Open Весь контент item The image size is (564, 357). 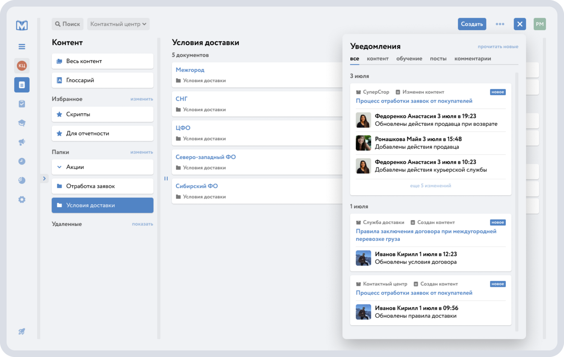[102, 61]
